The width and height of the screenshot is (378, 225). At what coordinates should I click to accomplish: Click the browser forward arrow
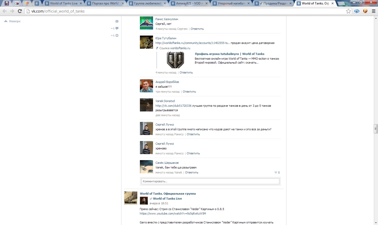coord(12,11)
